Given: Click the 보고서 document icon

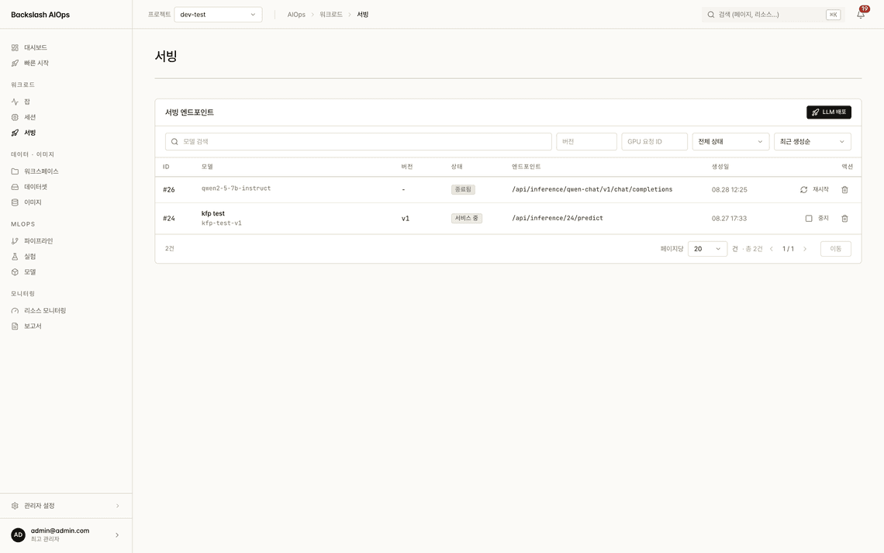Looking at the screenshot, I should [15, 327].
